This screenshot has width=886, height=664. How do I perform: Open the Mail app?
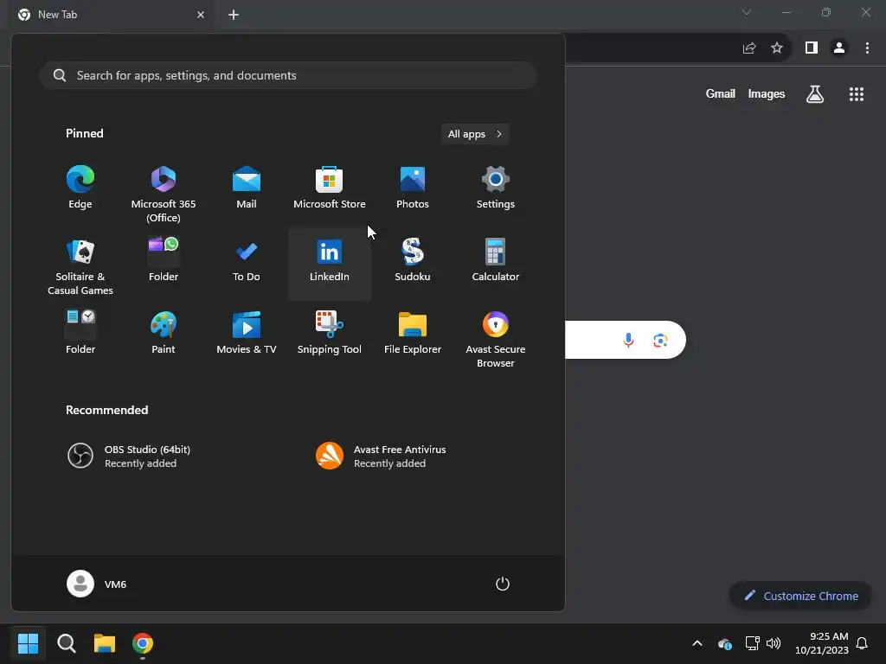point(247,188)
